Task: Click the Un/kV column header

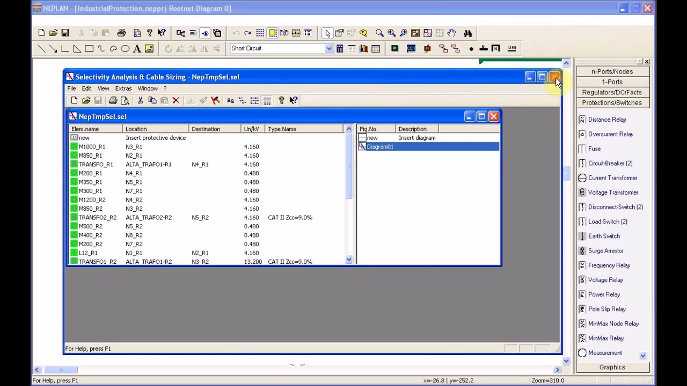Action: (x=253, y=129)
